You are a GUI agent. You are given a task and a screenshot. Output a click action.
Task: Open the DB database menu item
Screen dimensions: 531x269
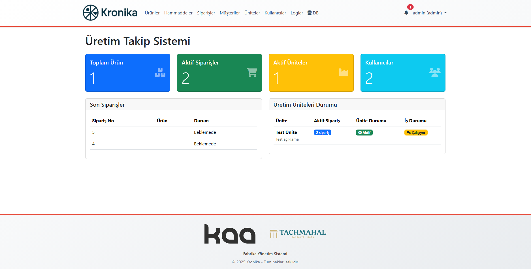click(313, 13)
